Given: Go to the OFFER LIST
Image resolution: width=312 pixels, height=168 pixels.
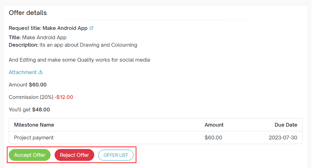Looking at the screenshot, I should pos(116,155).
